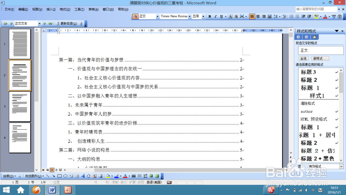The height and width of the screenshot is (195, 346).
Task: Toggle right alignment
Action: point(264,17)
